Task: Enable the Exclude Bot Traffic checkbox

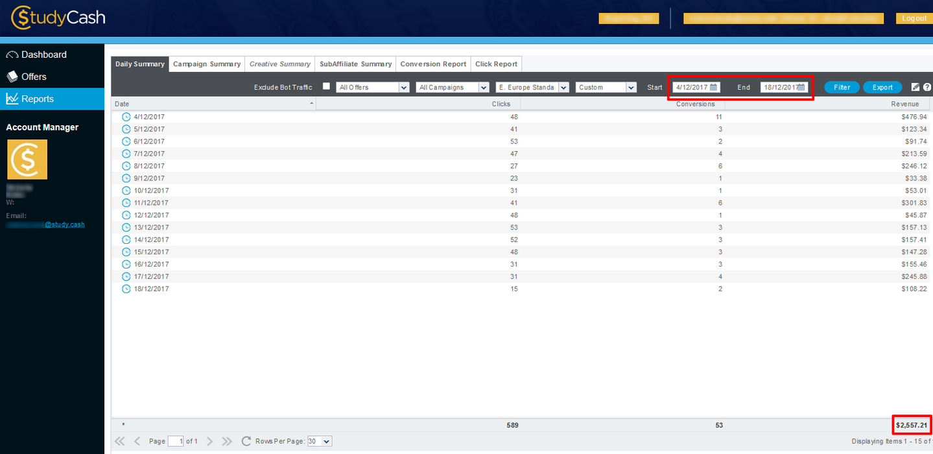Action: (x=326, y=86)
